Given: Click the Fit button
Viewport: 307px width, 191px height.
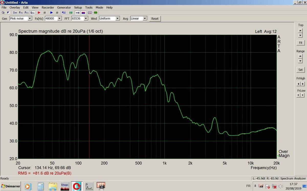Looking at the screenshot, I should pyautogui.click(x=300, y=43).
